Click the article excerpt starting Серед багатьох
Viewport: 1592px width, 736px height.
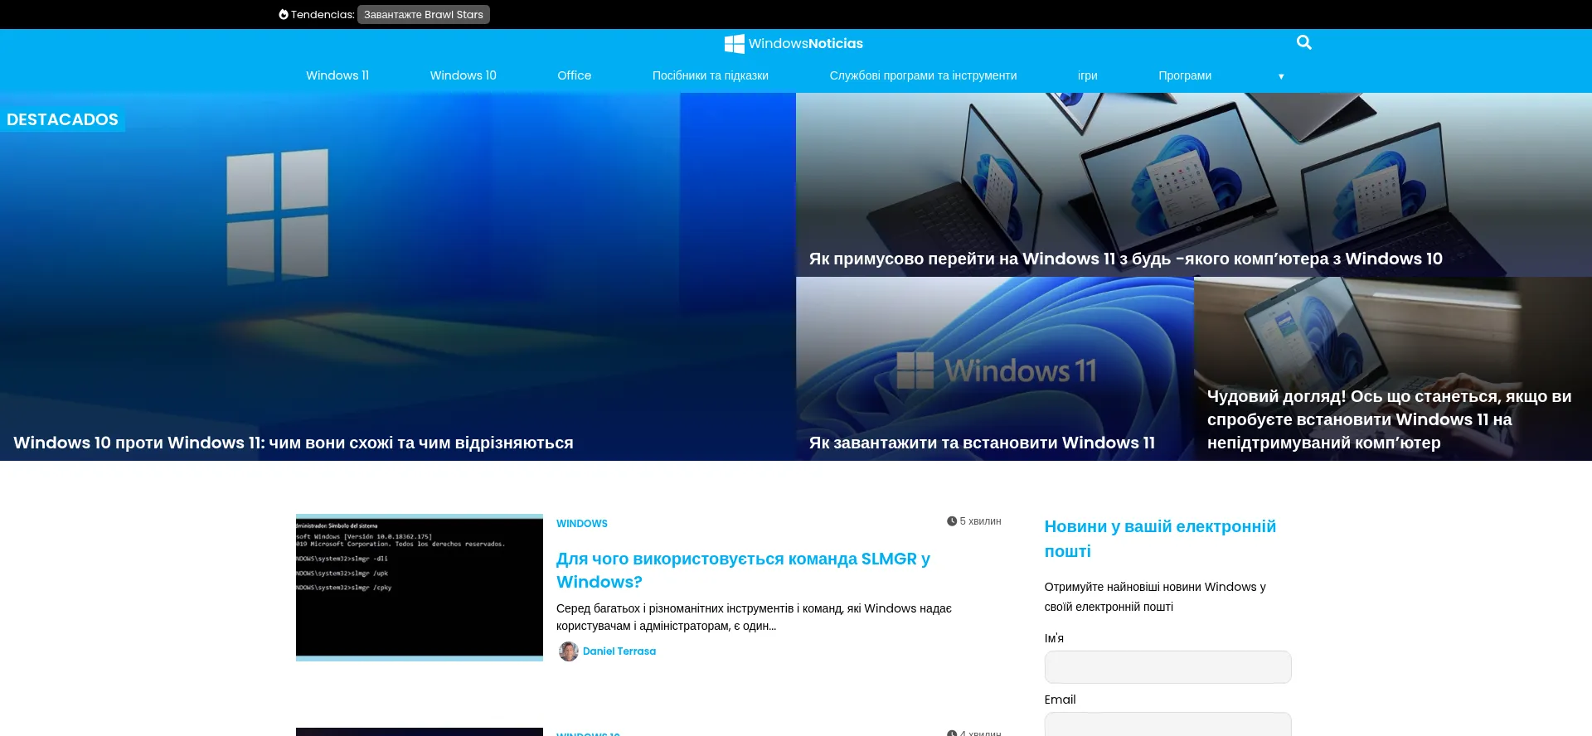pos(754,617)
